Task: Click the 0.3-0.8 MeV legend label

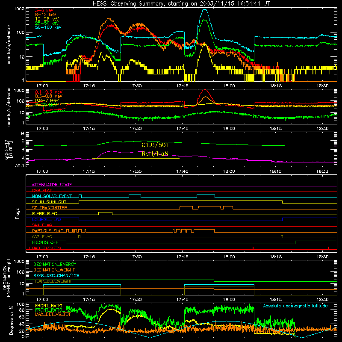Action: click(x=49, y=96)
